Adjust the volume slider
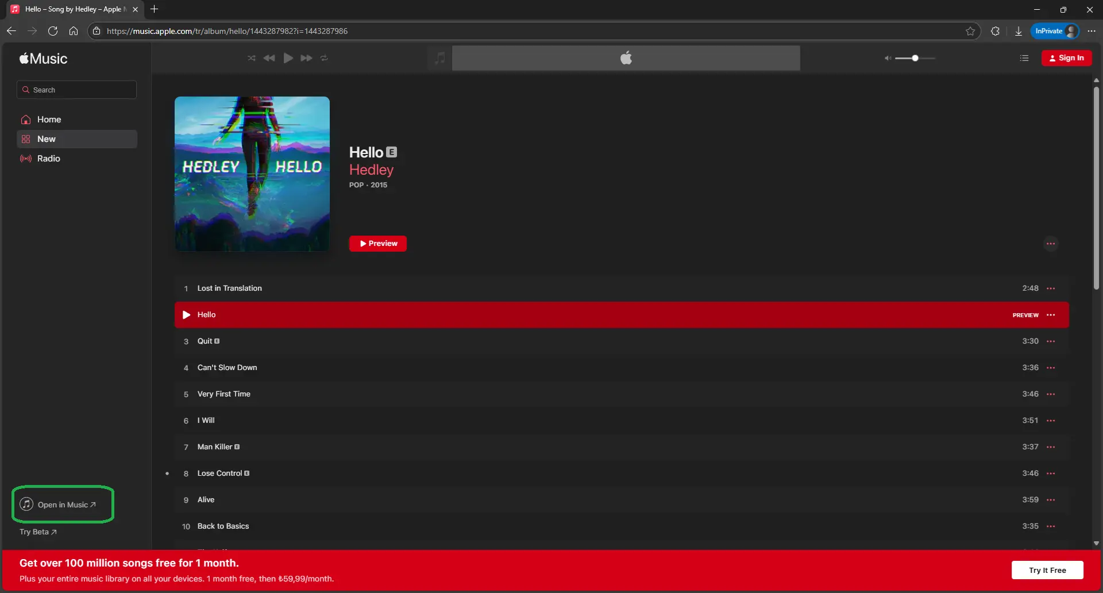1103x593 pixels. pos(915,58)
